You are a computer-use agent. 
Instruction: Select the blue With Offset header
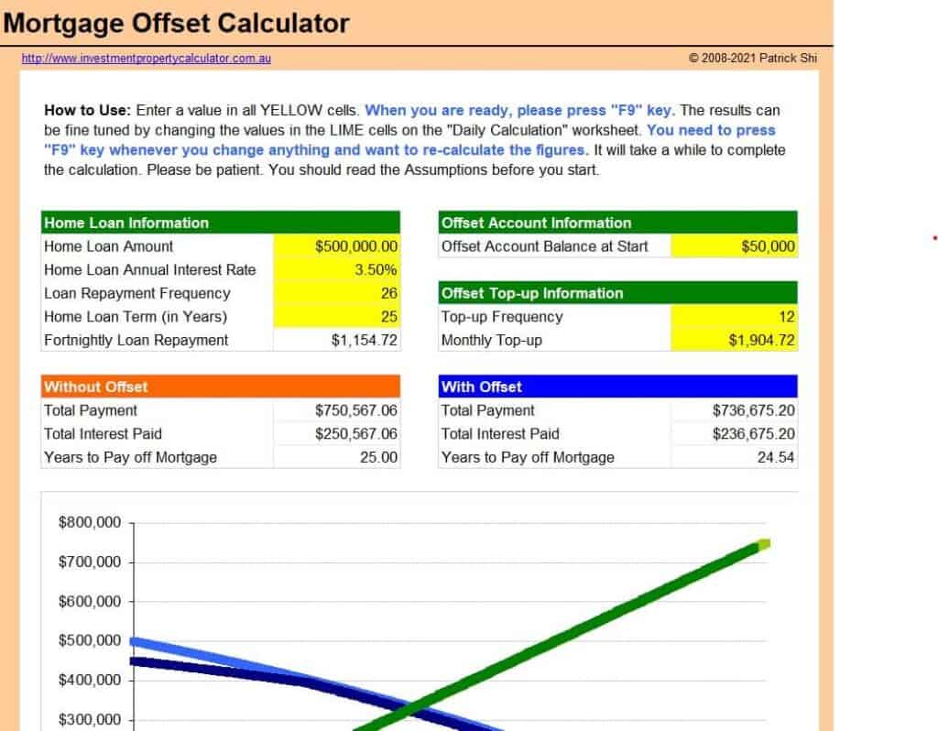[617, 387]
